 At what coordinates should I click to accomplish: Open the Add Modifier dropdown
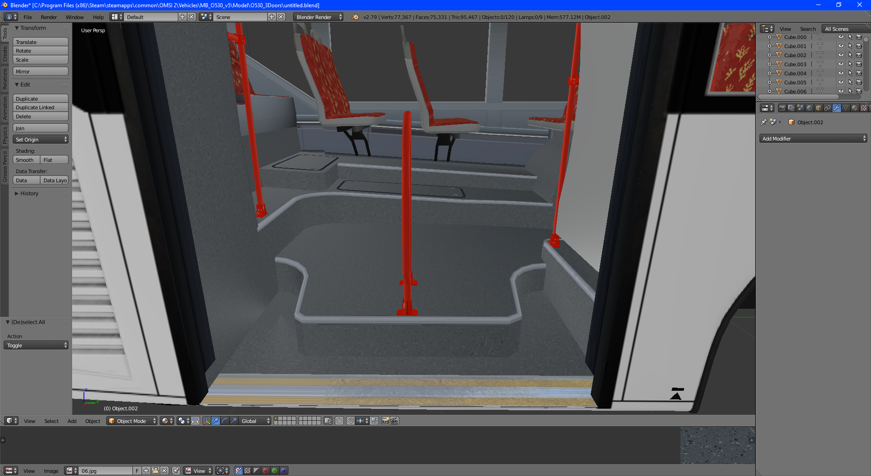[813, 139]
